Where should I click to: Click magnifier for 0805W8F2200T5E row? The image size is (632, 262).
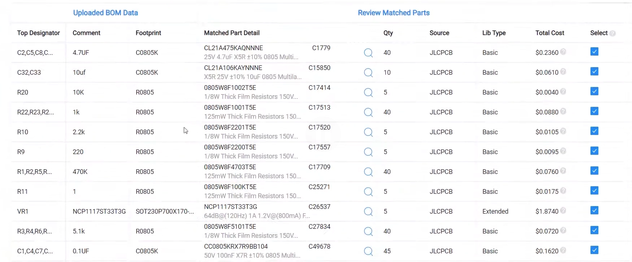pyautogui.click(x=368, y=152)
